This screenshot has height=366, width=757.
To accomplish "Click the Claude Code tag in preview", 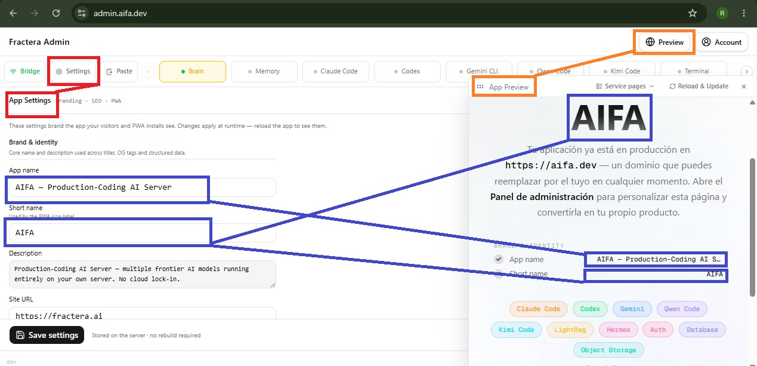I will (x=538, y=309).
